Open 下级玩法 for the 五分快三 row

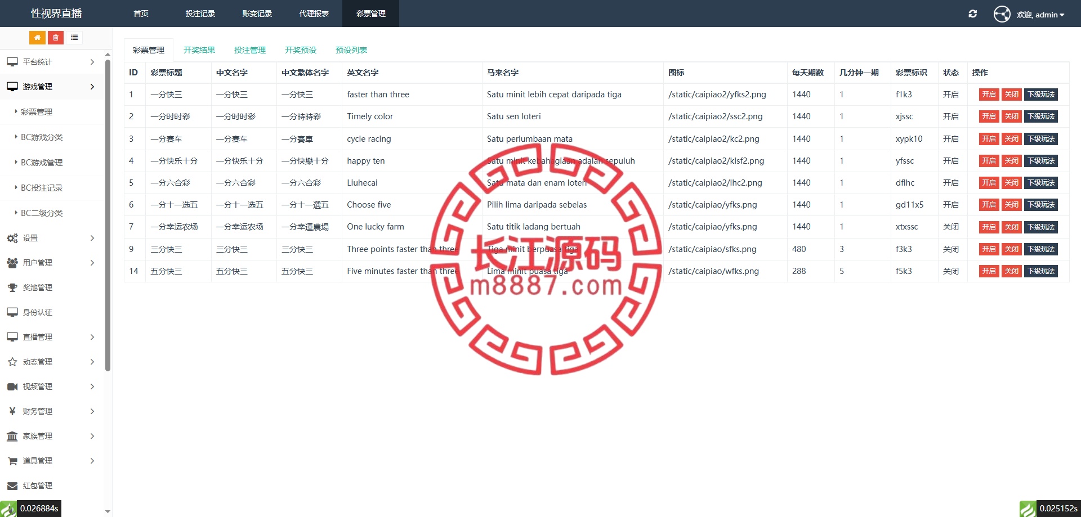(x=1041, y=271)
